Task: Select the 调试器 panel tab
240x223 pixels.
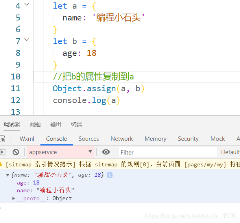Action: [x=12, y=124]
